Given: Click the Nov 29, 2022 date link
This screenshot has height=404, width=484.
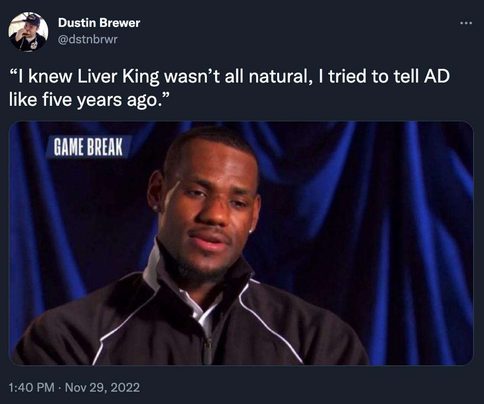Looking at the screenshot, I should tap(105, 388).
